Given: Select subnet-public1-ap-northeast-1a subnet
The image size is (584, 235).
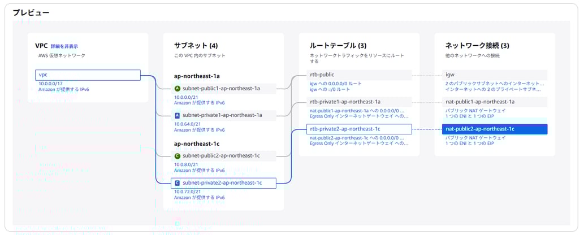Looking at the screenshot, I should pyautogui.click(x=223, y=89).
